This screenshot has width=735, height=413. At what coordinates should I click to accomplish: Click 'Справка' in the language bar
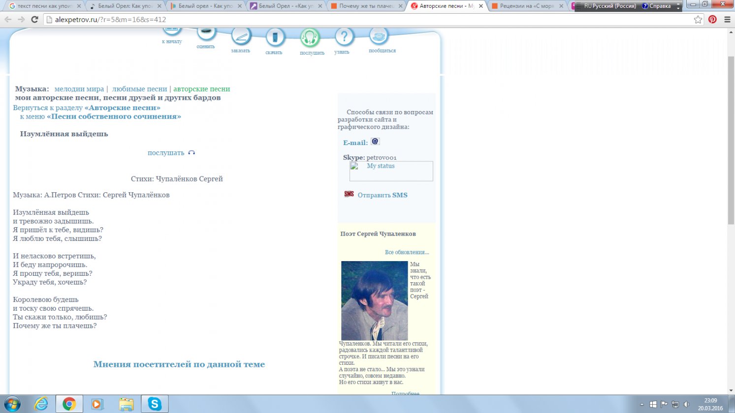pyautogui.click(x=657, y=6)
